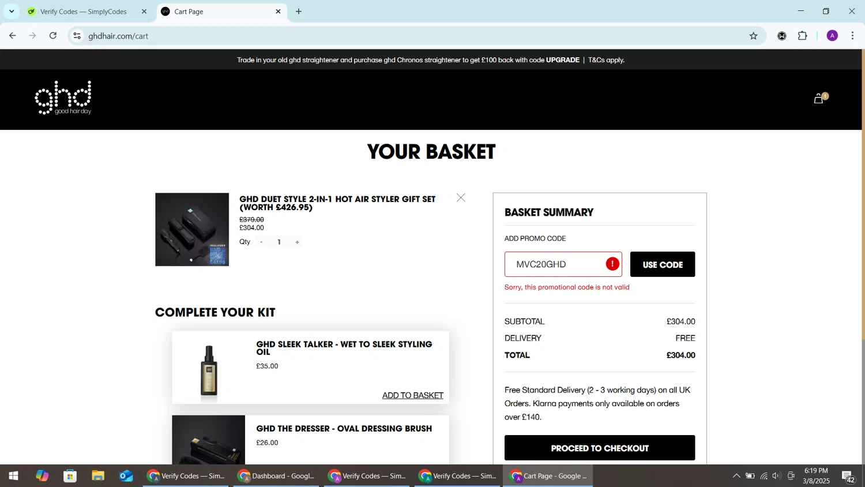The height and width of the screenshot is (487, 865).
Task: View The Dresser brush product image
Action: (208, 440)
